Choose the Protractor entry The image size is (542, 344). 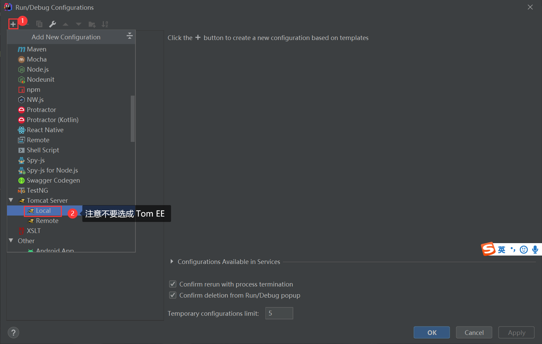click(71, 110)
